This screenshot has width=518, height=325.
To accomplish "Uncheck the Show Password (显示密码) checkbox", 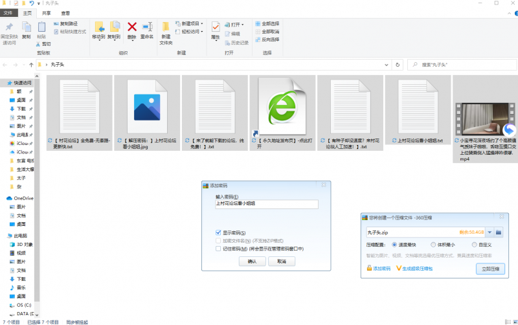I will click(218, 232).
